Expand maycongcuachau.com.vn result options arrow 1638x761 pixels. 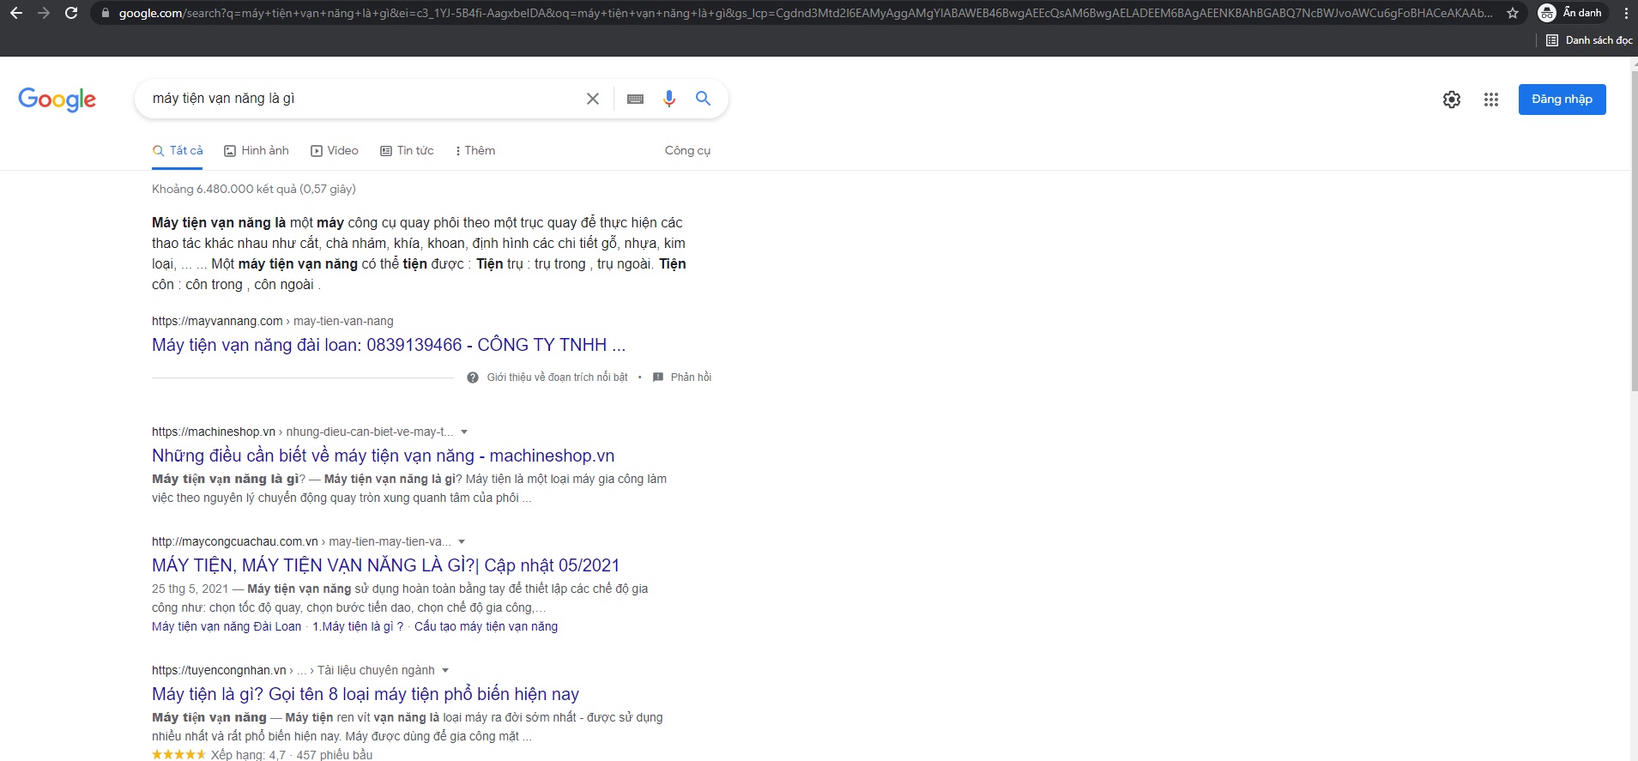pos(462,542)
